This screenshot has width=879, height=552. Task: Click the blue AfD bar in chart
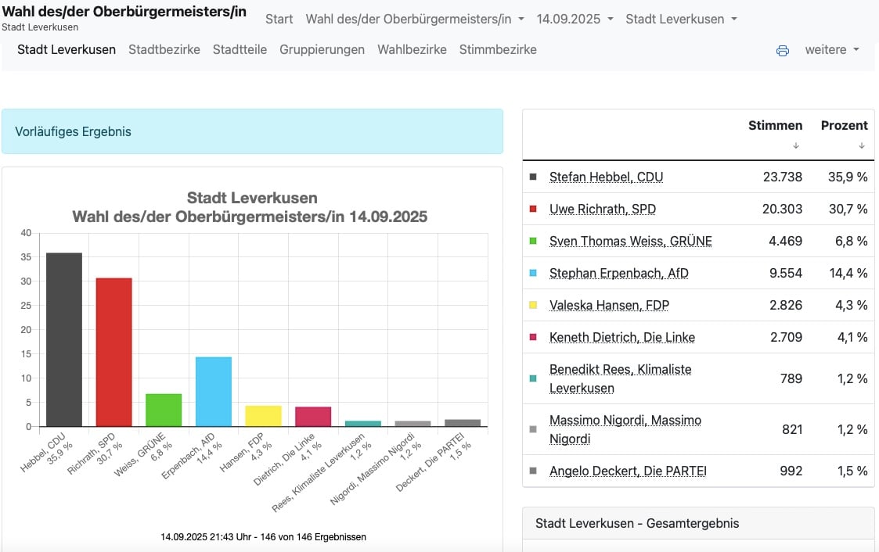pyautogui.click(x=214, y=392)
